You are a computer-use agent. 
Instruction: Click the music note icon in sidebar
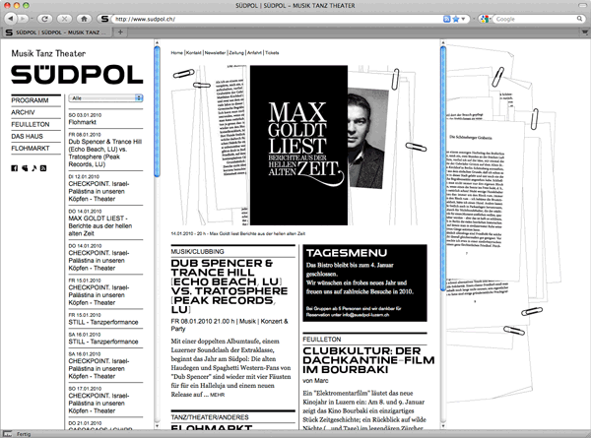tap(33, 168)
